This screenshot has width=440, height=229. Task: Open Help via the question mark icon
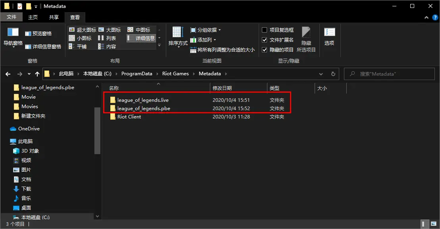[x=435, y=17]
